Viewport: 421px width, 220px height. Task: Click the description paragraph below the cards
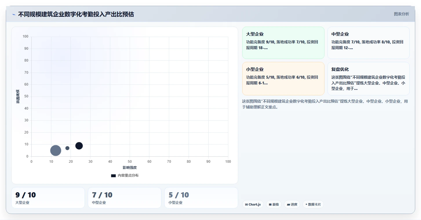pyautogui.click(x=325, y=104)
